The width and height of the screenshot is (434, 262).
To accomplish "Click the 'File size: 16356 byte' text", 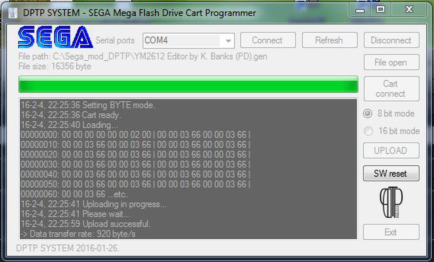I will 55,66.
